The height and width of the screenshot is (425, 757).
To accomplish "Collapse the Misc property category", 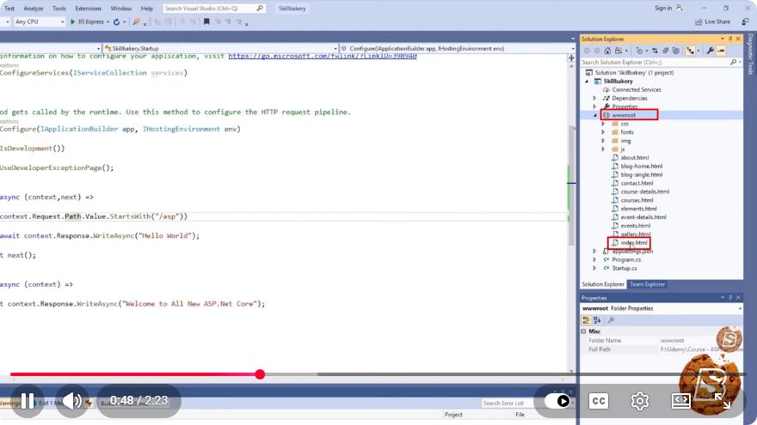I will pyautogui.click(x=584, y=331).
